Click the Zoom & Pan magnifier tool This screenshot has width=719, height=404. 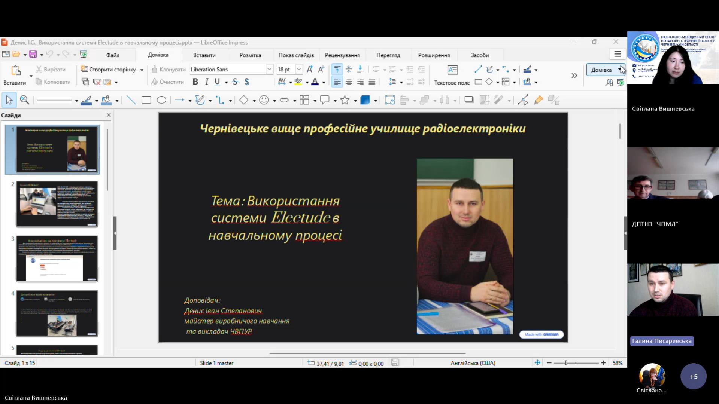pos(24,100)
